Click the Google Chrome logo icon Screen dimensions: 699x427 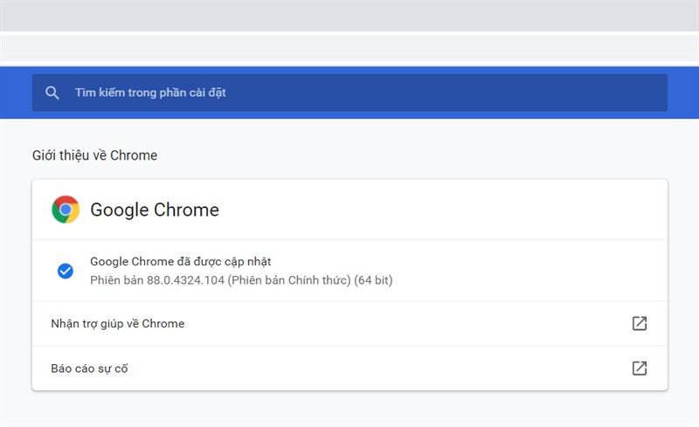coord(66,210)
